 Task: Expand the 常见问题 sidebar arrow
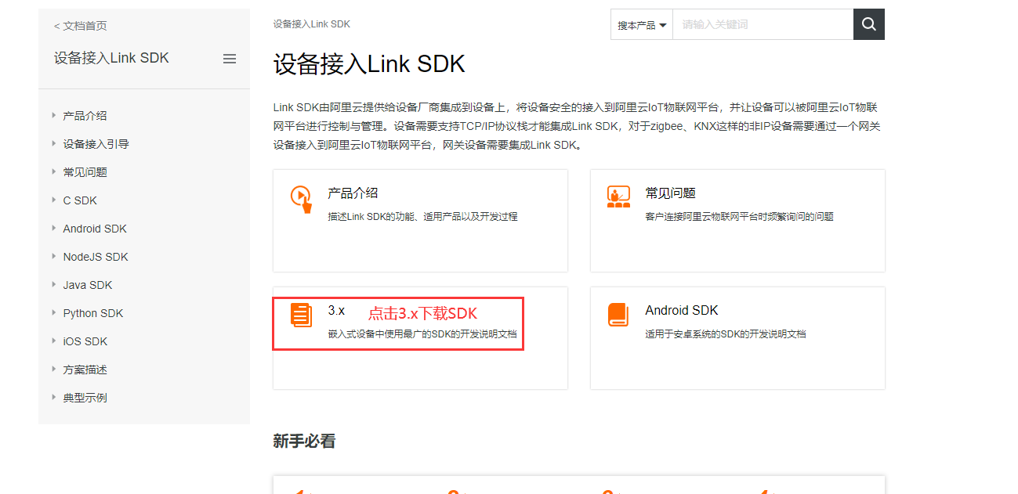[54, 171]
